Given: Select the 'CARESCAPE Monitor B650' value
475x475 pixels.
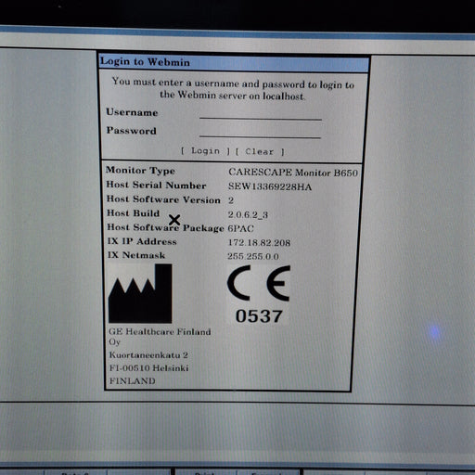Looking at the screenshot, I should 293,173.
